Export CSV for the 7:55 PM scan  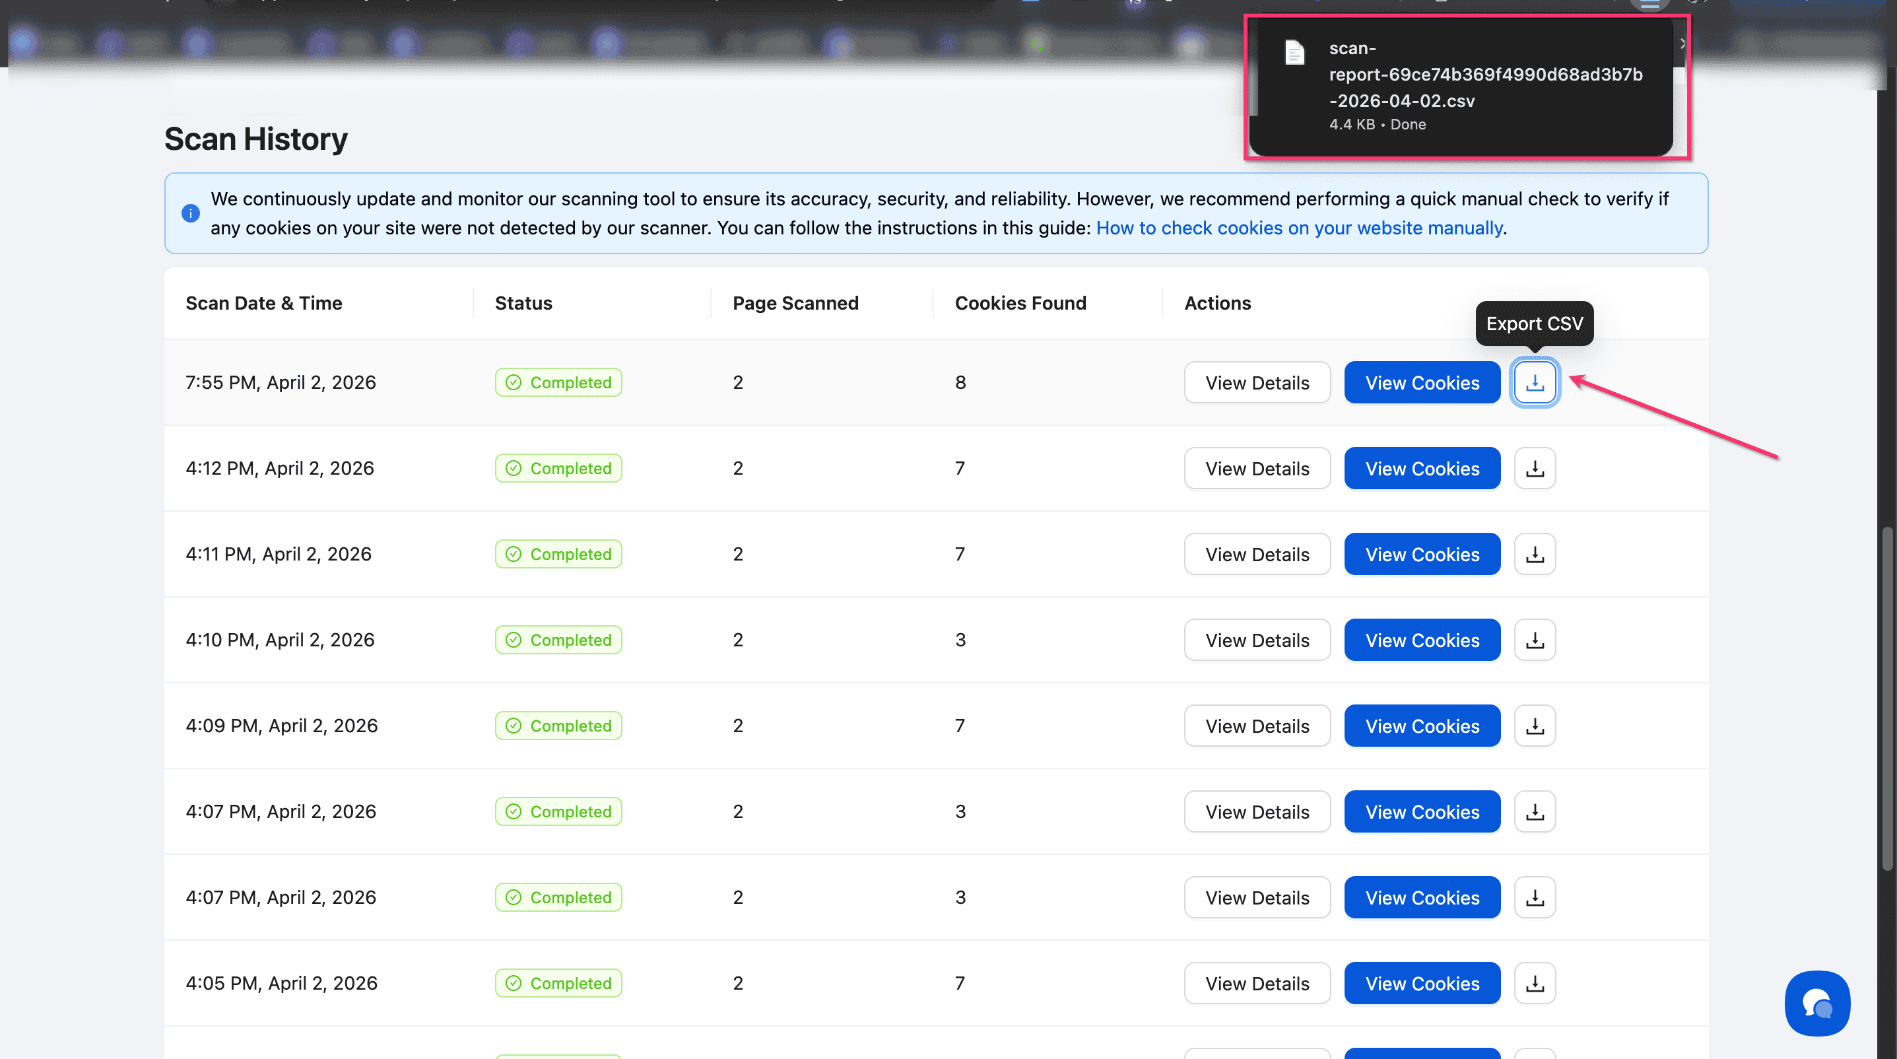[1534, 382]
